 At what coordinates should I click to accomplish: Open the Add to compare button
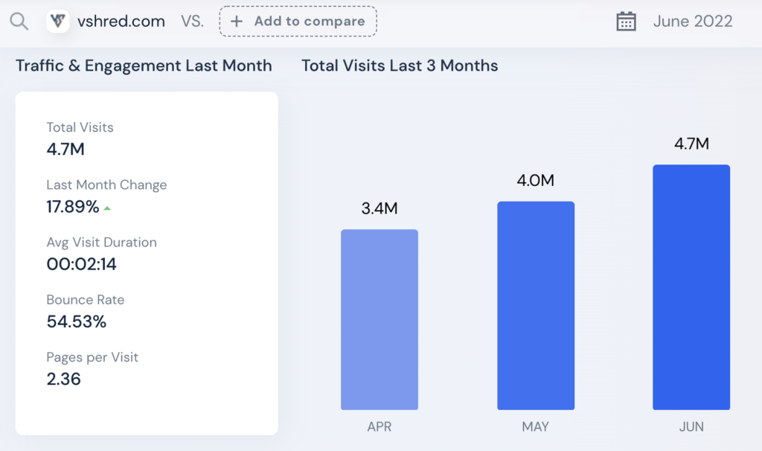click(x=298, y=22)
